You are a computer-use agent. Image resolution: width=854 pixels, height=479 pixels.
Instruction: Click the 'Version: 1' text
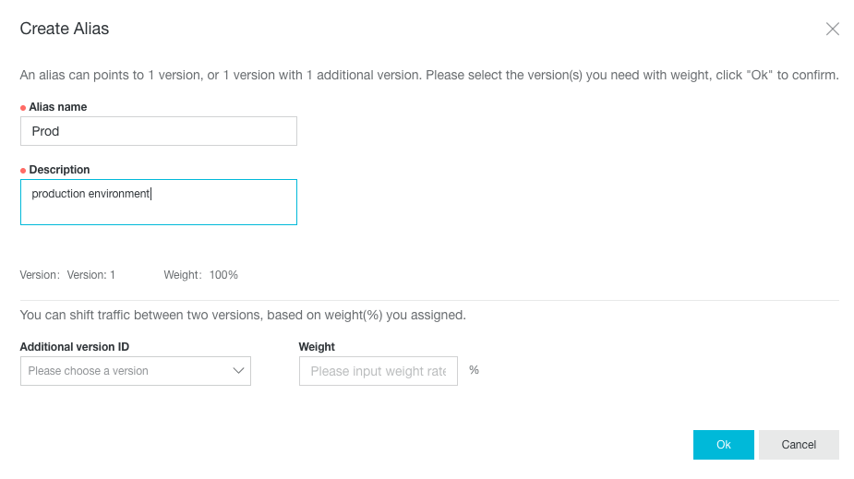91,275
